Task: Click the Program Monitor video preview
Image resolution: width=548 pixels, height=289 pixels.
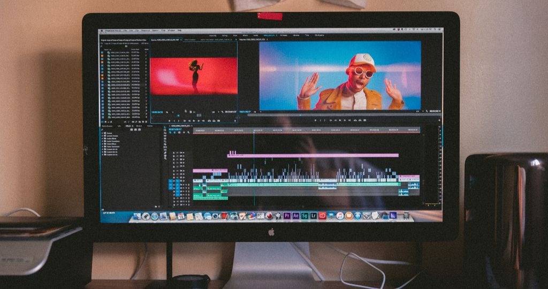Action: pyautogui.click(x=340, y=75)
